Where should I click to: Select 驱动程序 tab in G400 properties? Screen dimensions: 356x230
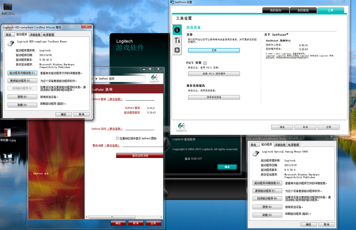coord(266,144)
